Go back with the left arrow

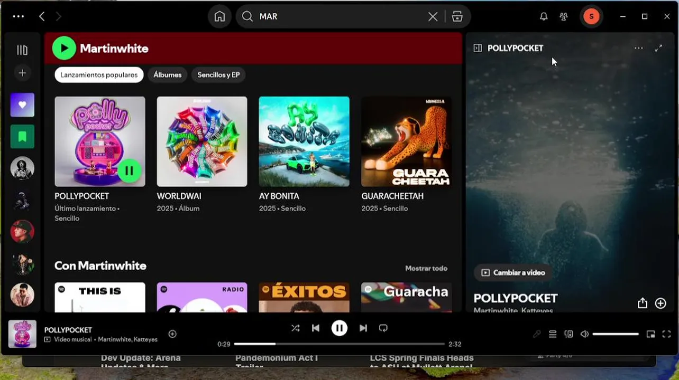click(x=42, y=16)
